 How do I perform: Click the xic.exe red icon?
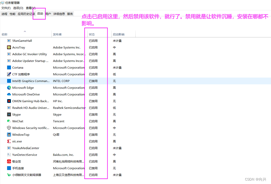tap(9, 141)
